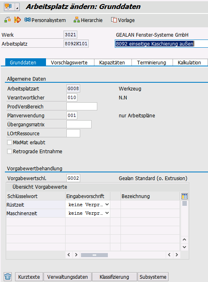The image size is (208, 282).
Task: Expand the Rüstzeit Eingabevorschrift dropdown
Action: pyautogui.click(x=107, y=205)
